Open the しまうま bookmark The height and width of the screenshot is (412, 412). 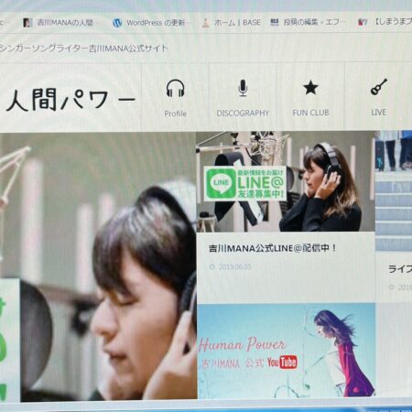(385, 22)
